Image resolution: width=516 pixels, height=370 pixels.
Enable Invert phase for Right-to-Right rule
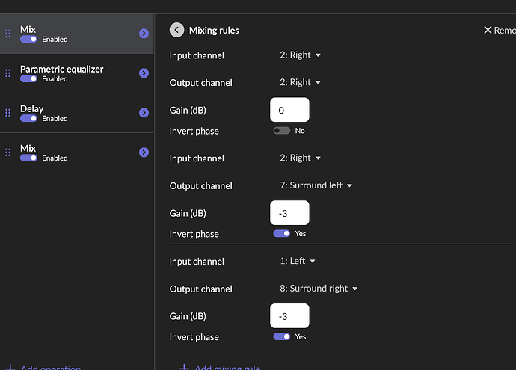[x=282, y=131]
